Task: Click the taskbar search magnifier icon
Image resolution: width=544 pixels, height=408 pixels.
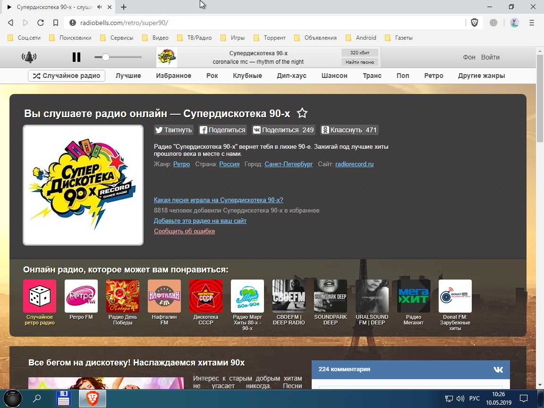Action: pyautogui.click(x=37, y=398)
